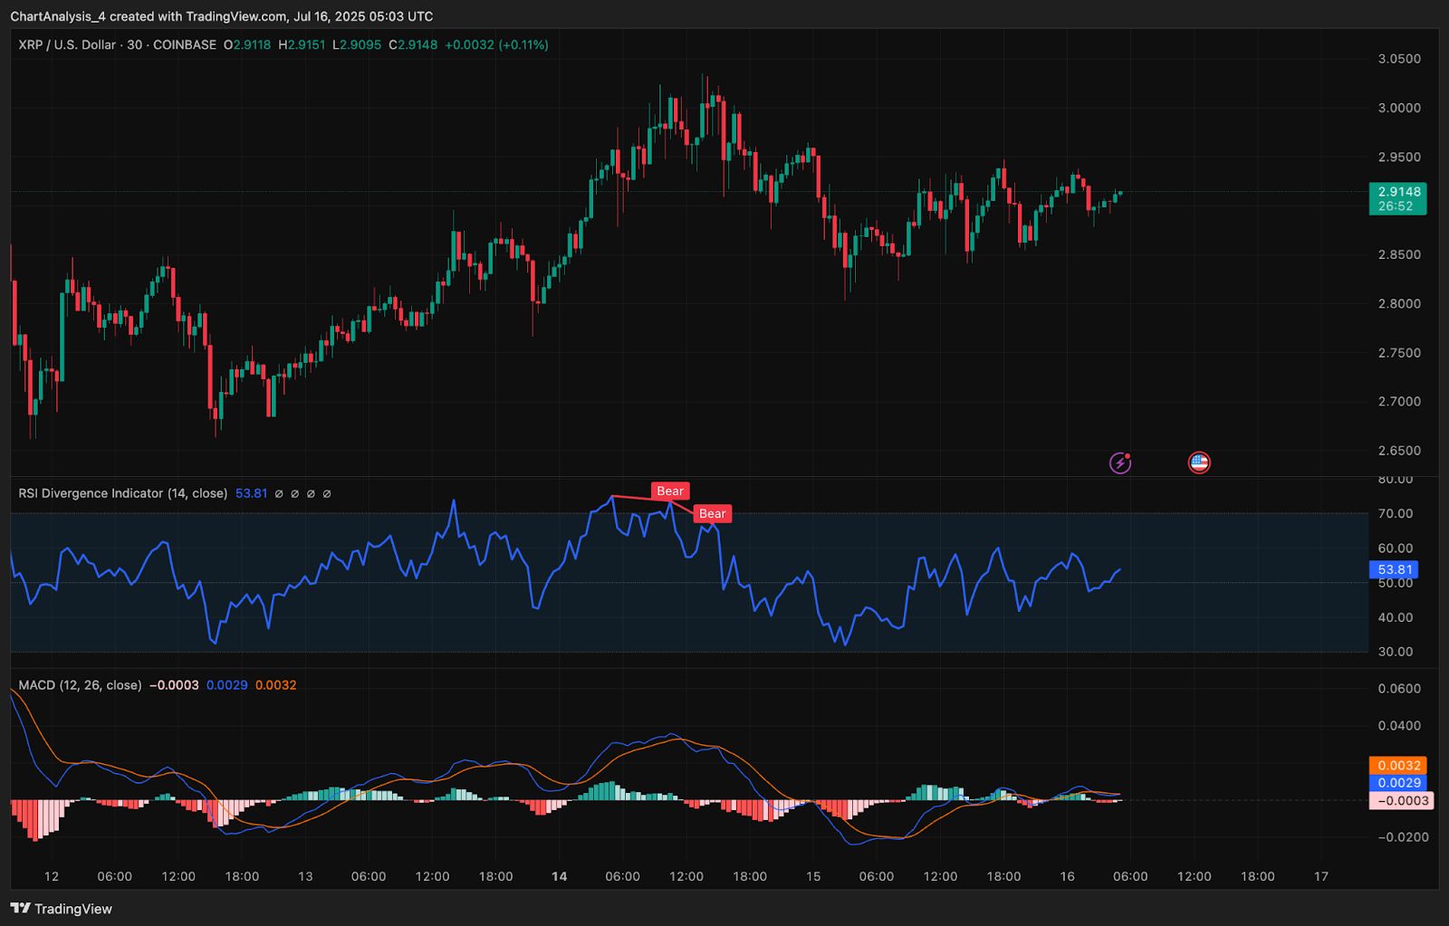Click the change value +0.0032 (+0.11%)

(x=496, y=44)
